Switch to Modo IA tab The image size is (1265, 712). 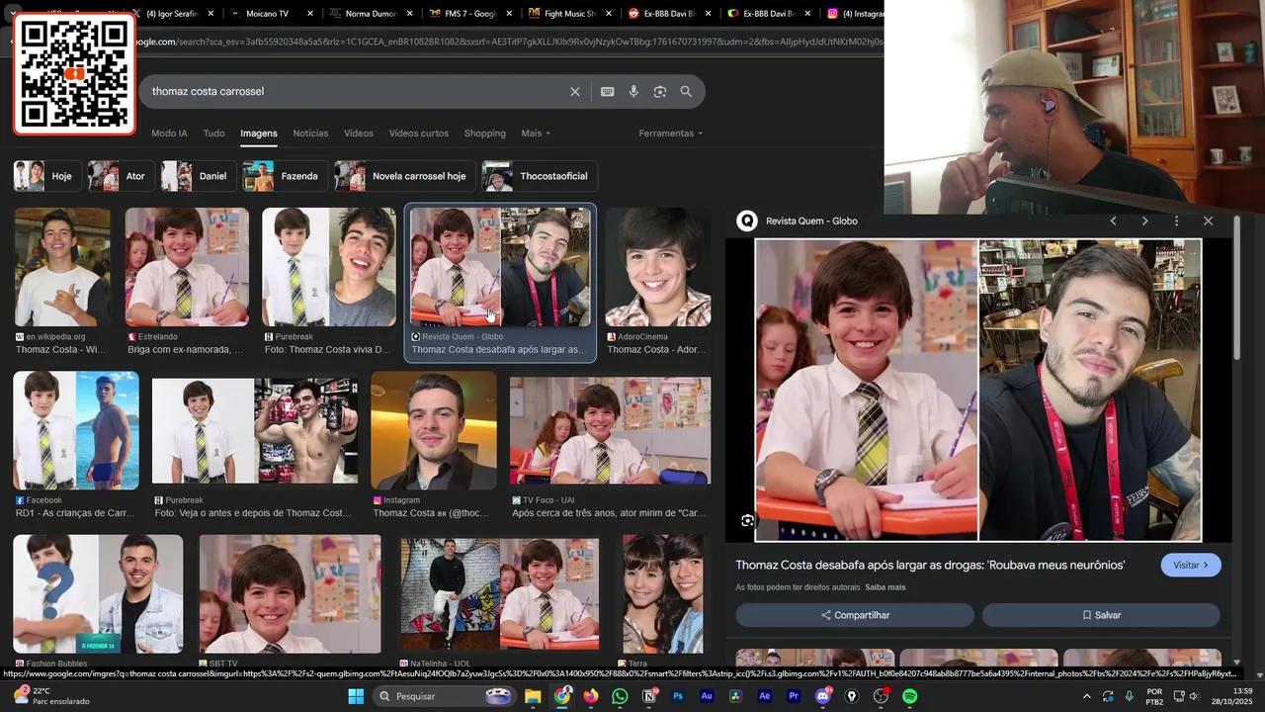tap(169, 133)
